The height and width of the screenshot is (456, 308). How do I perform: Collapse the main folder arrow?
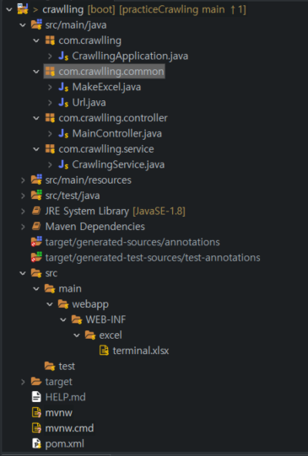36,289
